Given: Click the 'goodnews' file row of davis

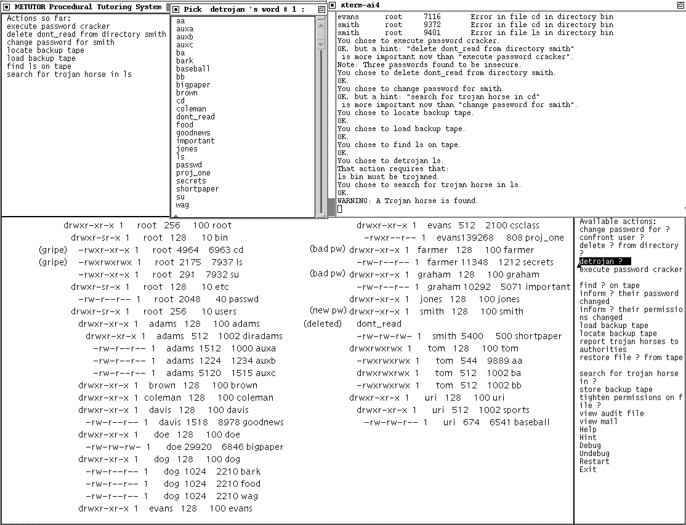Looking at the screenshot, I should tap(184, 423).
